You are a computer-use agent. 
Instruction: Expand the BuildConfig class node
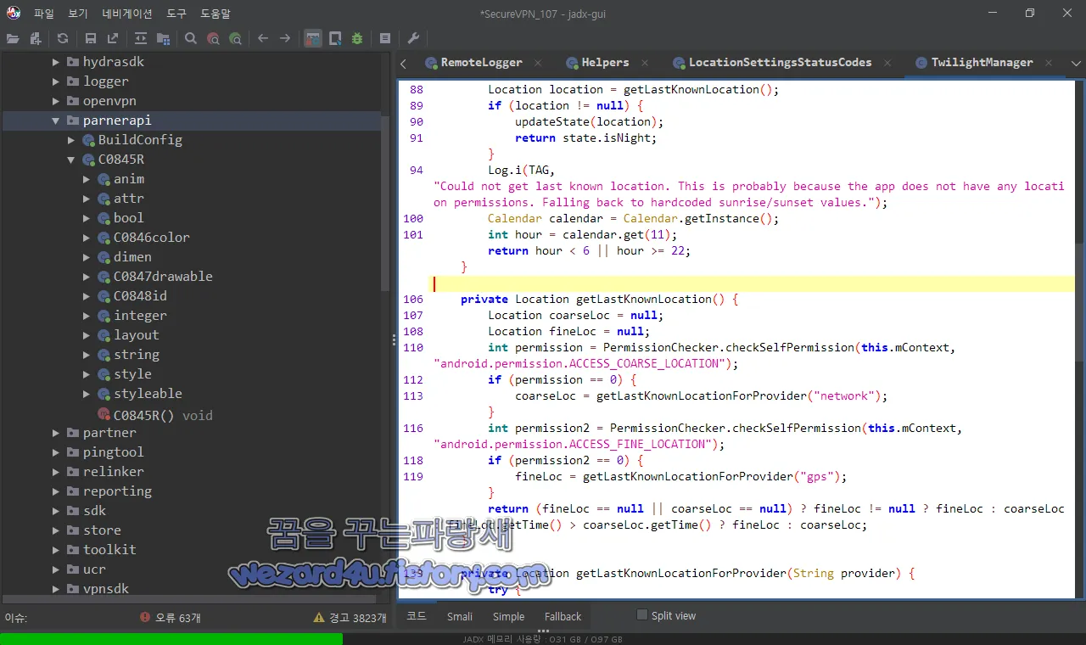71,140
